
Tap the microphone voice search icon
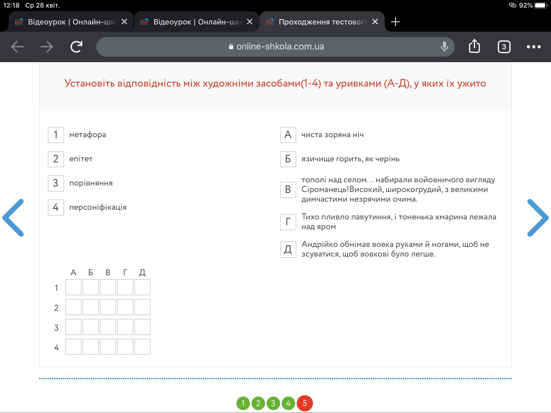click(x=444, y=47)
